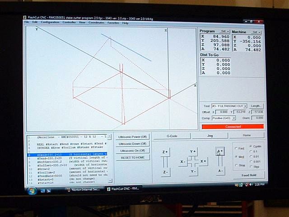The image size is (289, 217).
Task: Jog right with the X+ button
Action: [204, 161]
